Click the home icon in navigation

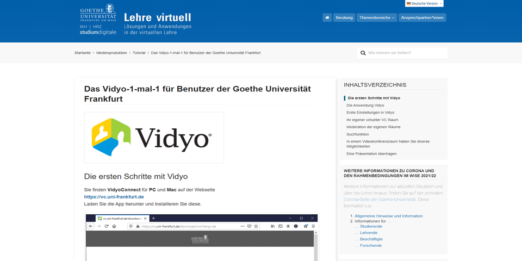(x=327, y=17)
